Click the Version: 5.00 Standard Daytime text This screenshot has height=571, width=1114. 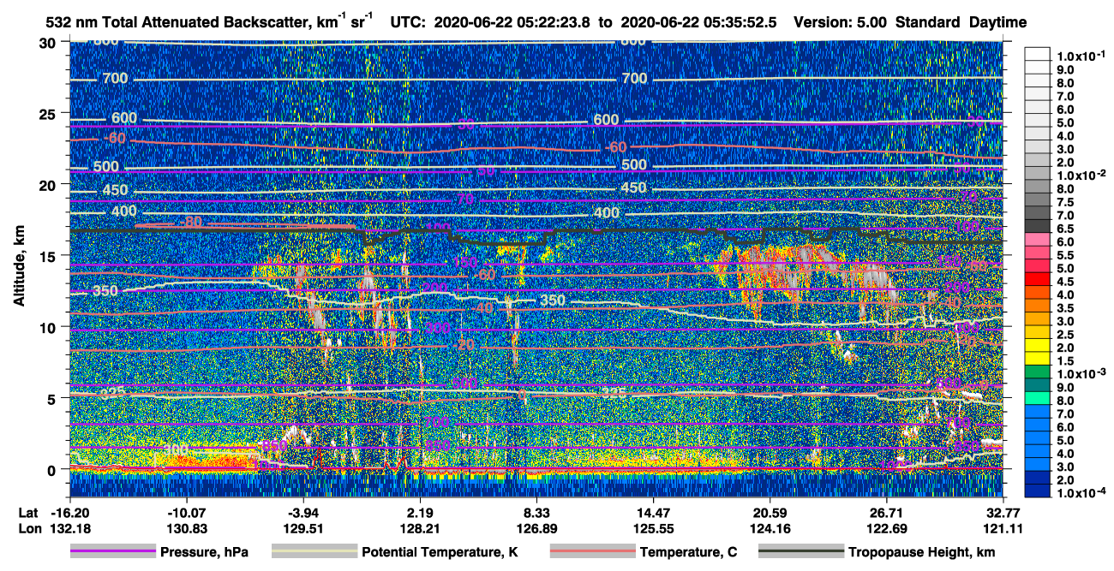pos(910,22)
